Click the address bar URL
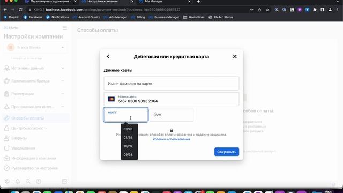 (x=113, y=10)
